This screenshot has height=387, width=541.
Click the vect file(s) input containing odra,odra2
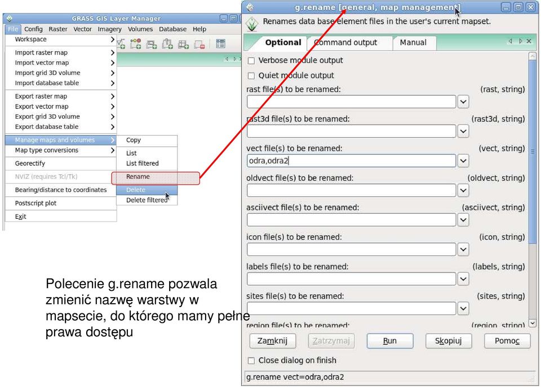(351, 161)
